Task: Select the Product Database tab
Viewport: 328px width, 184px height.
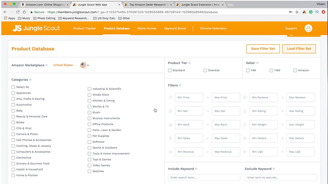Action: [117, 28]
